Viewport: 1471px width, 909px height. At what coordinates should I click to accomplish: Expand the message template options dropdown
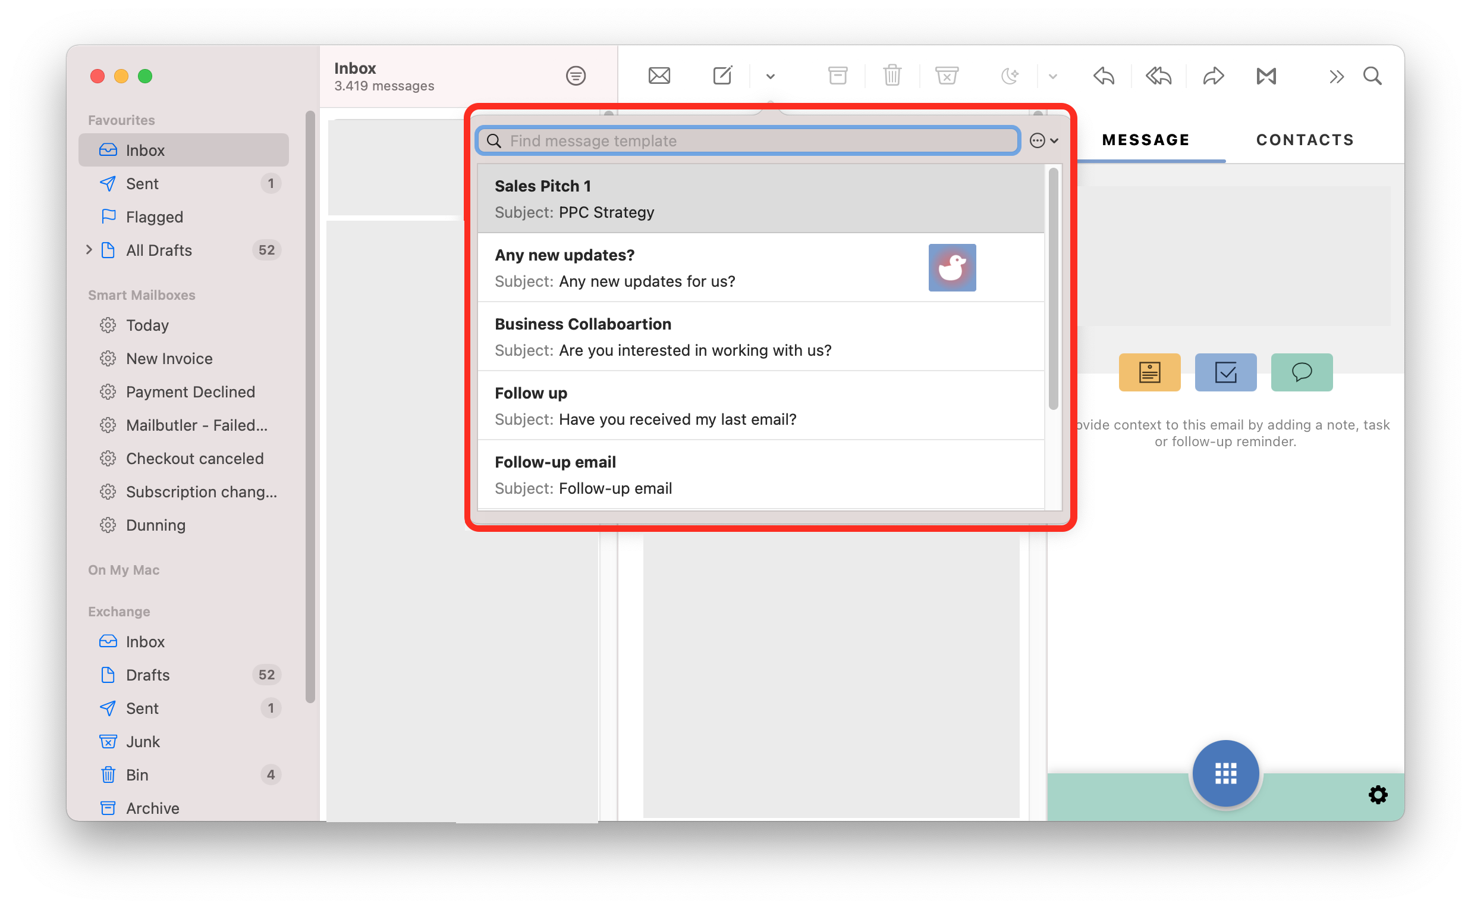(x=1045, y=141)
